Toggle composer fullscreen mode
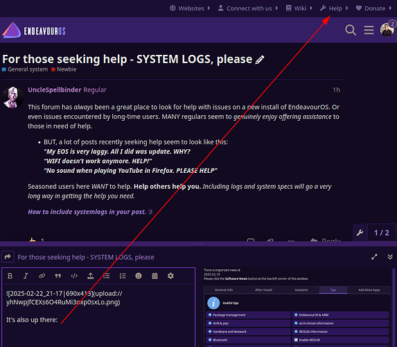The image size is (397, 347). tap(374, 257)
